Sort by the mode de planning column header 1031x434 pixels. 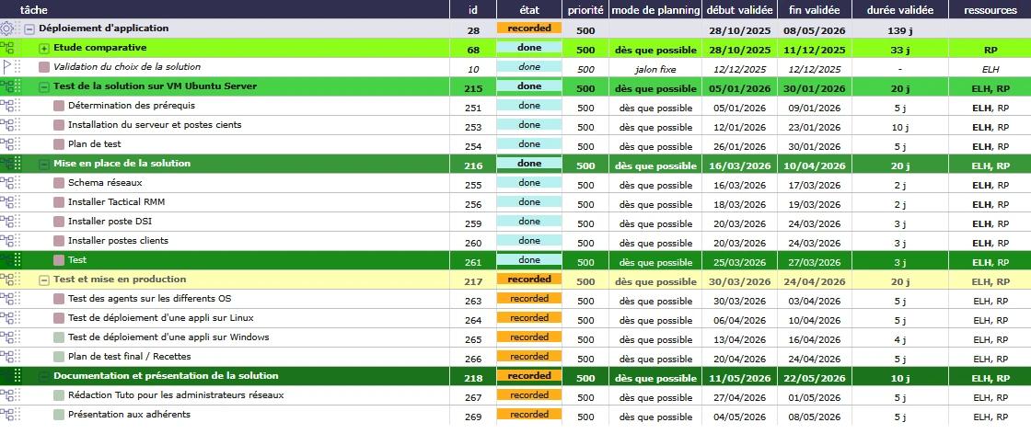[655, 10]
